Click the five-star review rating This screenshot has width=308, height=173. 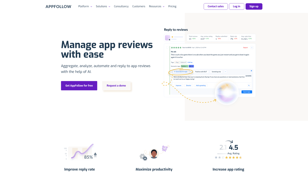(176, 48)
